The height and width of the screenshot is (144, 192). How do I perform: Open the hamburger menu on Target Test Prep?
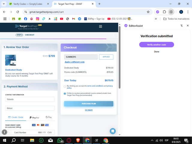tap(100, 26)
